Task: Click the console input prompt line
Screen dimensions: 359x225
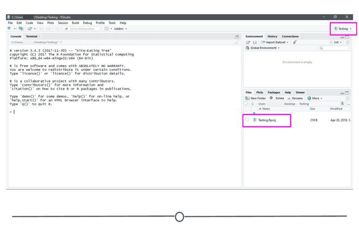Action: click(125, 112)
